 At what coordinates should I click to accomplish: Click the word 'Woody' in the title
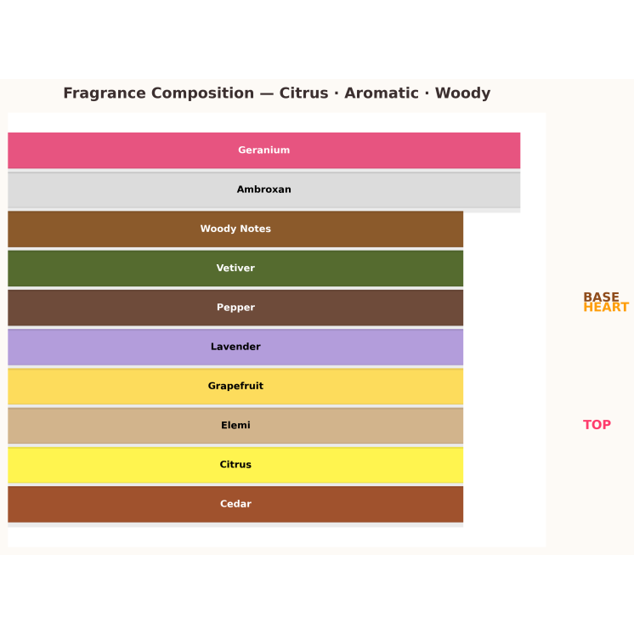[x=462, y=93]
